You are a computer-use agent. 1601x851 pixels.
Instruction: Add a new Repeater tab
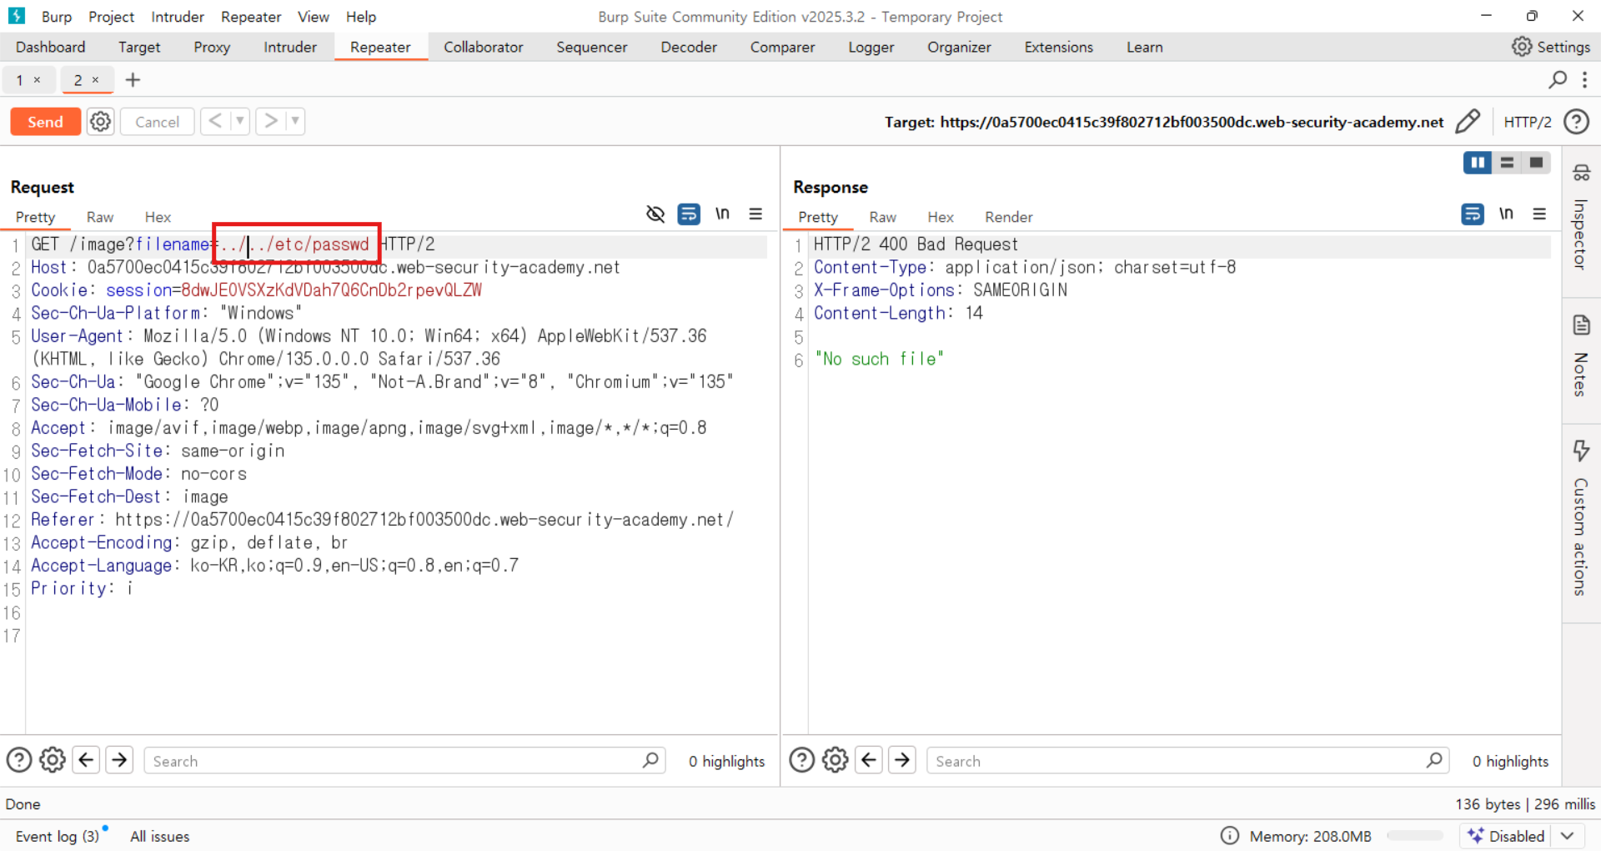pos(133,80)
